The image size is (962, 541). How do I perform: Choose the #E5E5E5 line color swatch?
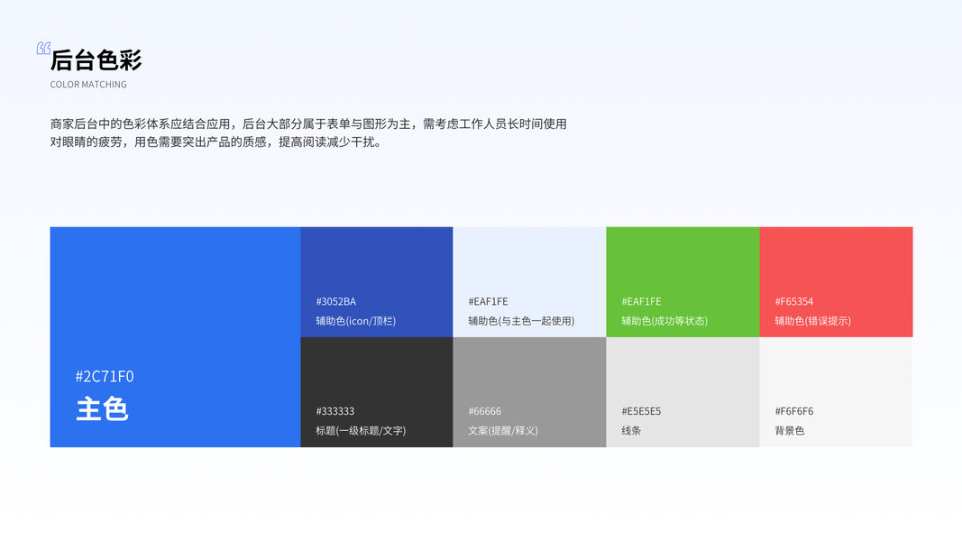point(683,392)
